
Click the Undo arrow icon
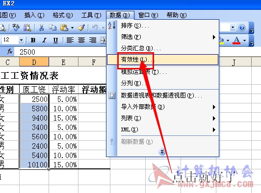coord(95,28)
